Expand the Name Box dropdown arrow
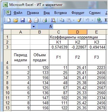108x112 pixels. [x=34, y=27]
